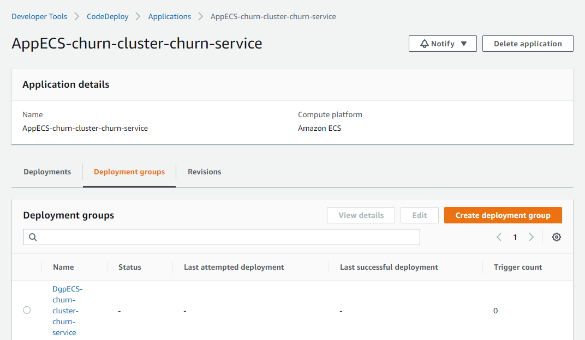The image size is (585, 340).
Task: Click the trigger count value 0
Action: click(496, 311)
